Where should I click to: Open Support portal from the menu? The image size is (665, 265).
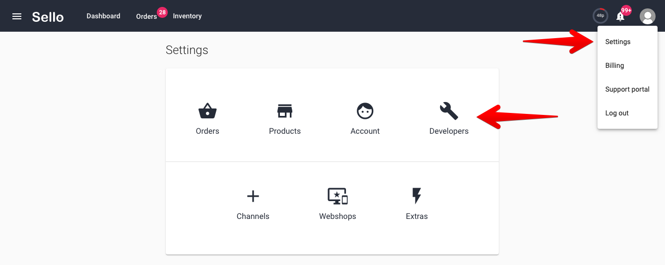pyautogui.click(x=627, y=89)
